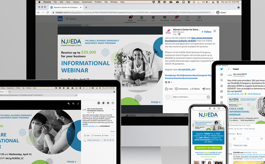Open Facebook apps grid menu icon
This screenshot has height=164, width=265.
click(99, 103)
